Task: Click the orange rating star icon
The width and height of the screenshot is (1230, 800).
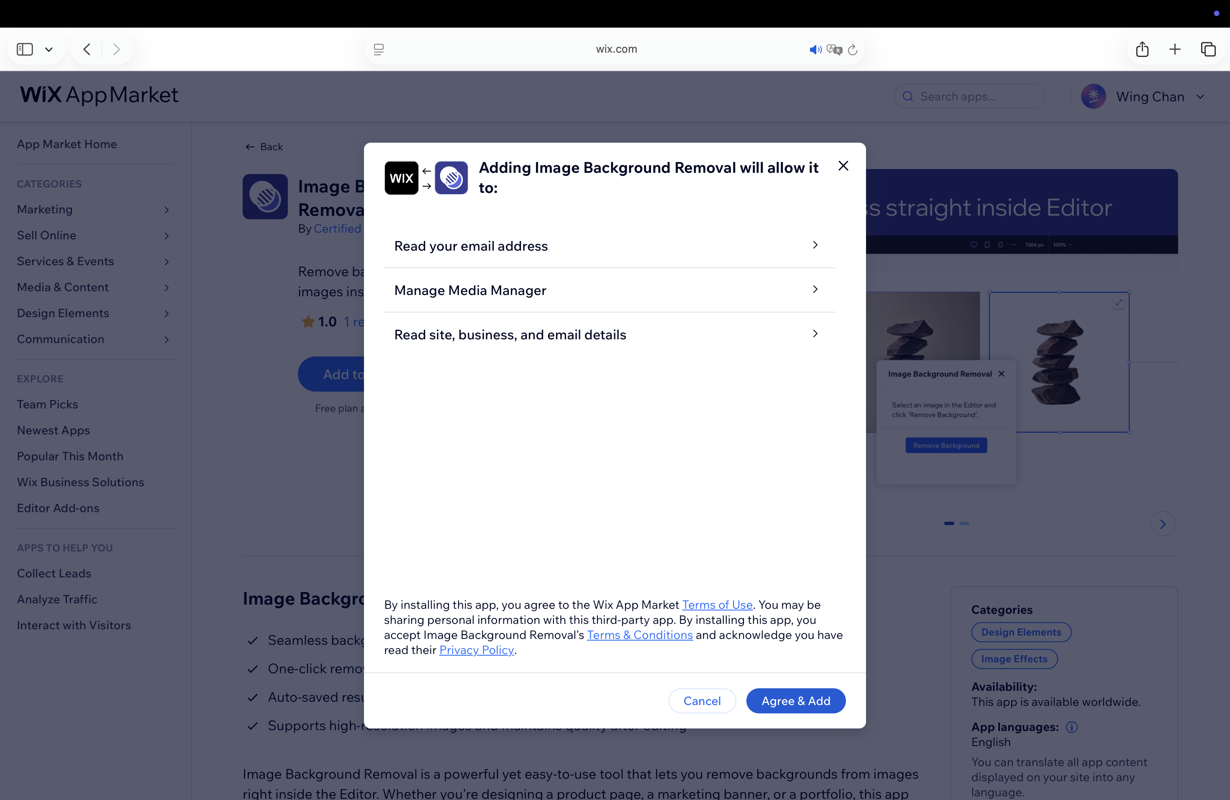Action: point(307,321)
